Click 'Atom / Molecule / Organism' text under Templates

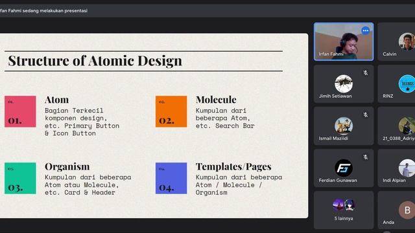click(229, 188)
